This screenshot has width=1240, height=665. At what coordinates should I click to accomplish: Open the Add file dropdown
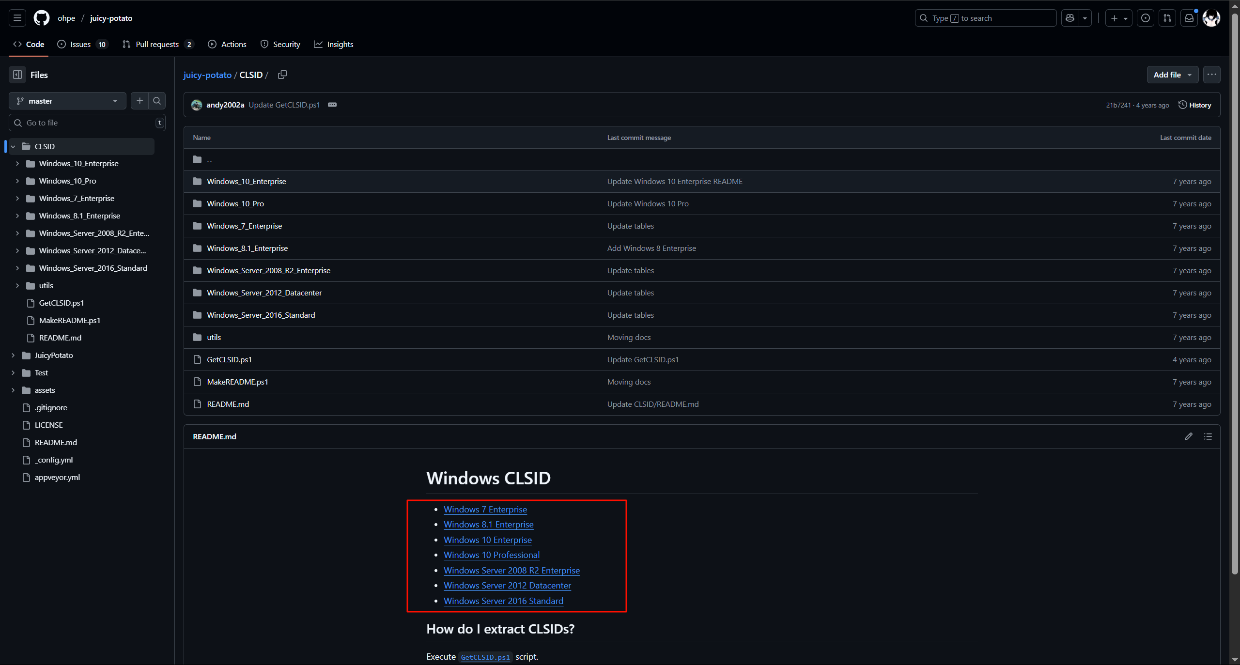1172,75
